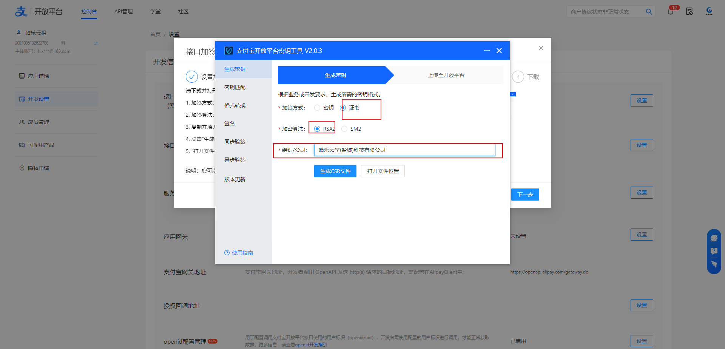Switch to the 上传至开放平台 step tab
Screen dimensions: 725x349
(446, 75)
